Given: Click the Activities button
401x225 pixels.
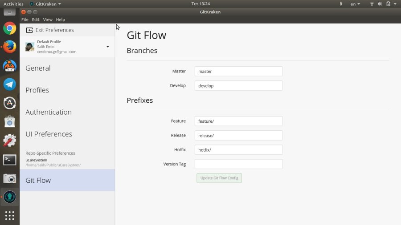Looking at the screenshot, I should point(13,4).
